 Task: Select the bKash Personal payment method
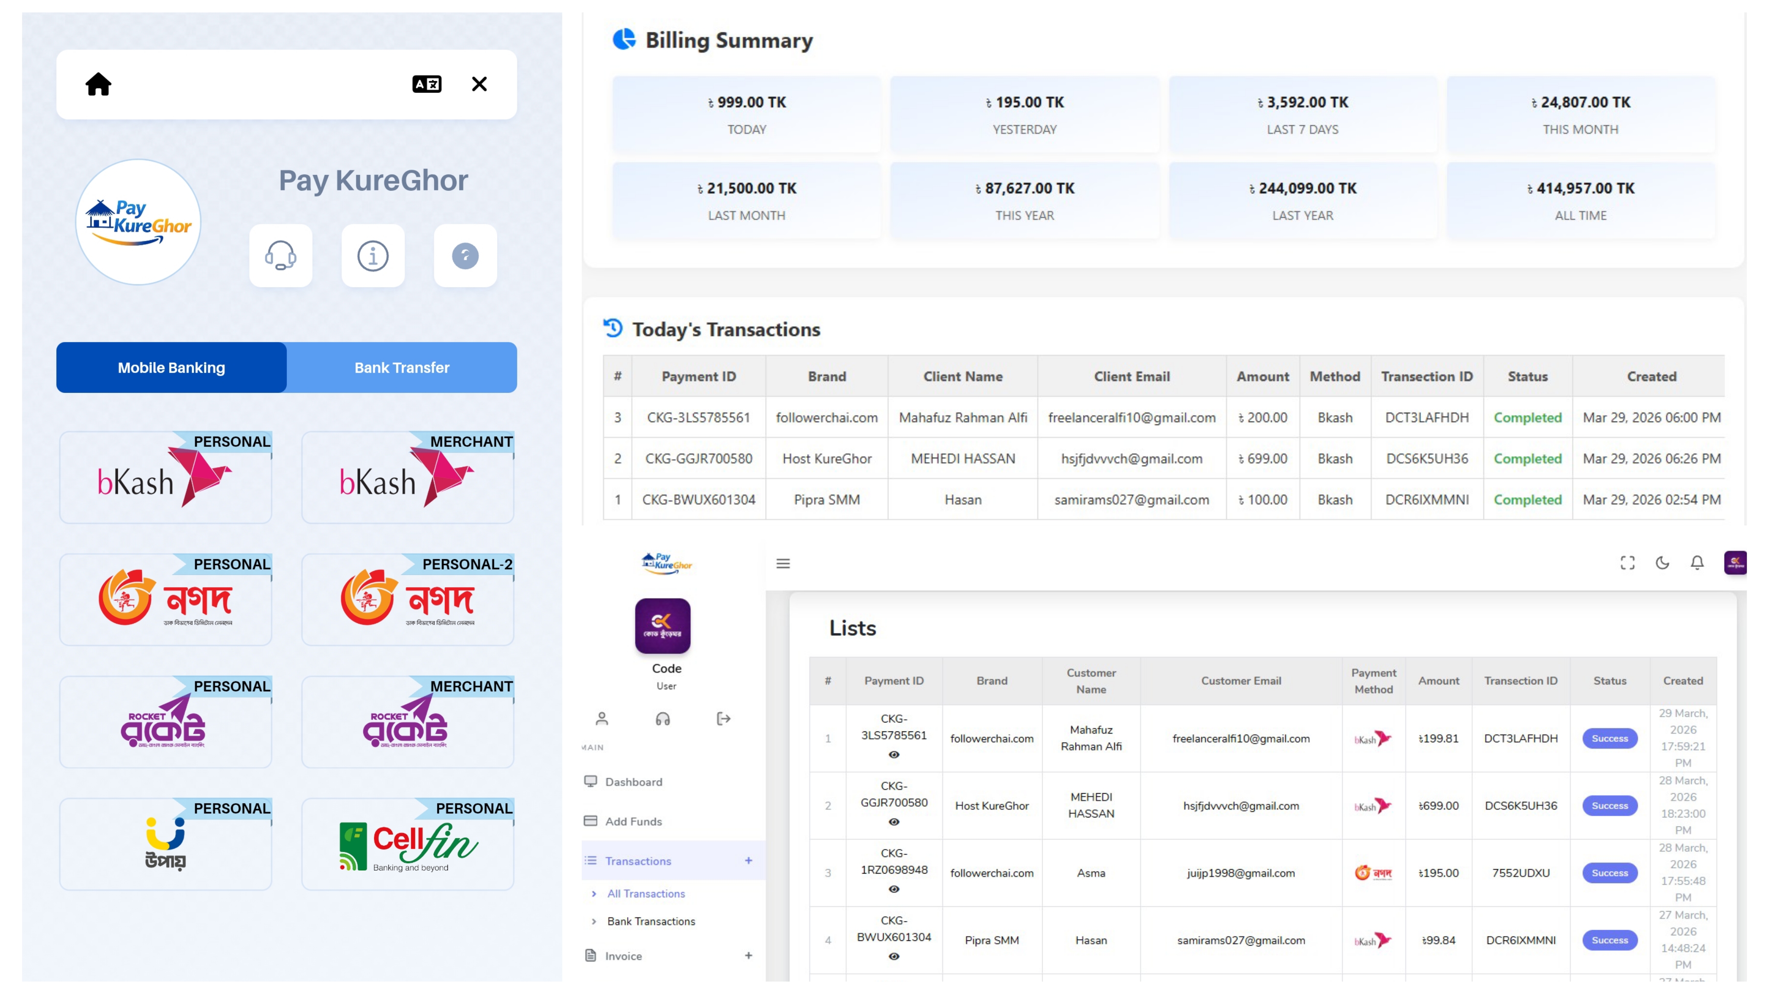tap(165, 477)
